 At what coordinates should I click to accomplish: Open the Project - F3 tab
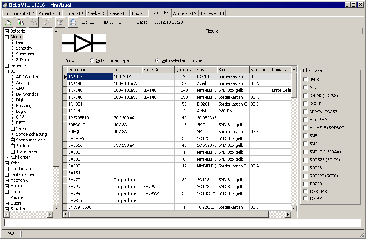[x=49, y=13]
